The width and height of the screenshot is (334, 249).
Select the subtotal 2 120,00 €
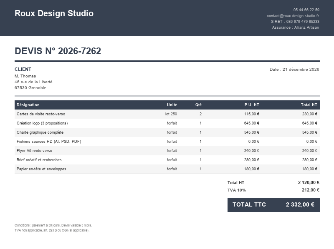(x=309, y=182)
